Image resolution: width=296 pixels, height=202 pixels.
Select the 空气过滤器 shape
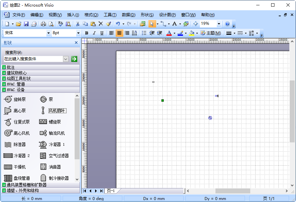coord(54,156)
